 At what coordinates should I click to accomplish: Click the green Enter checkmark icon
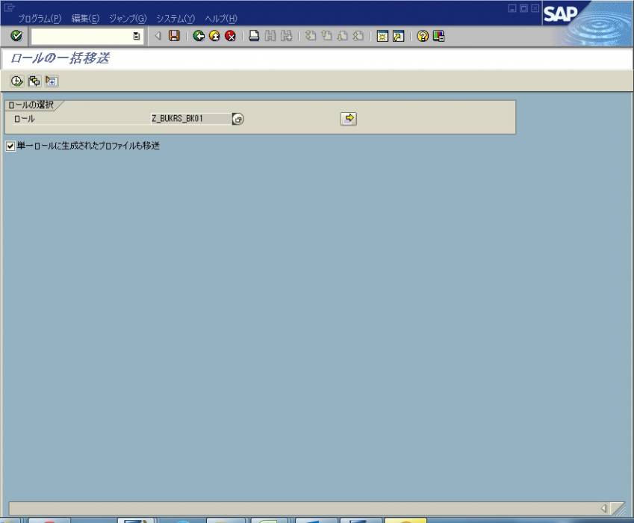[x=16, y=36]
